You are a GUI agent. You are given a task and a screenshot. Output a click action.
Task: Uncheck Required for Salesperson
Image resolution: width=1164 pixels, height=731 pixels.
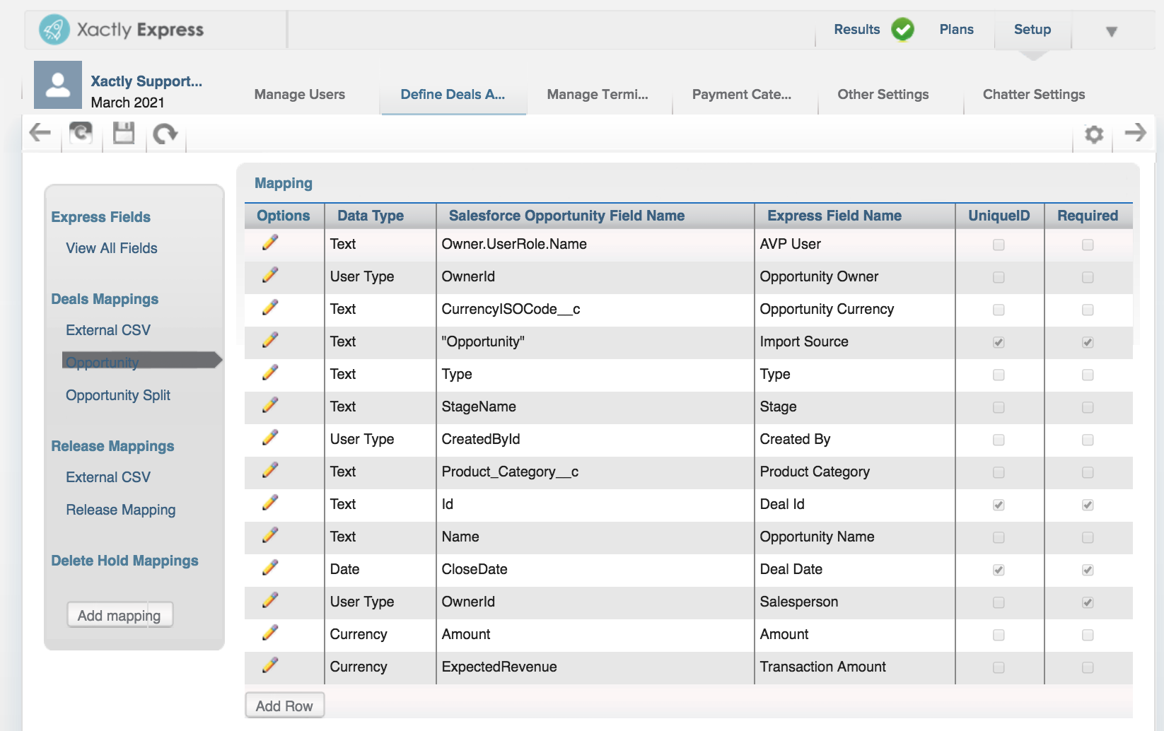1088,602
